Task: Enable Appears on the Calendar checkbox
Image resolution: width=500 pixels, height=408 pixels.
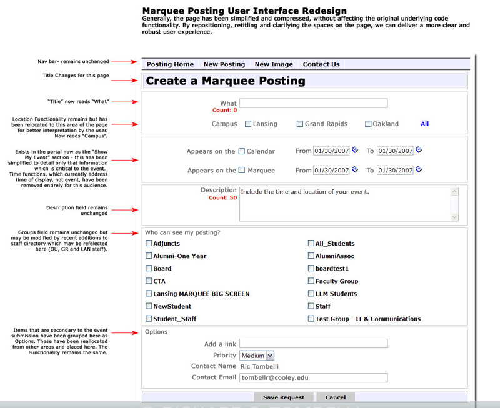Action: click(242, 151)
